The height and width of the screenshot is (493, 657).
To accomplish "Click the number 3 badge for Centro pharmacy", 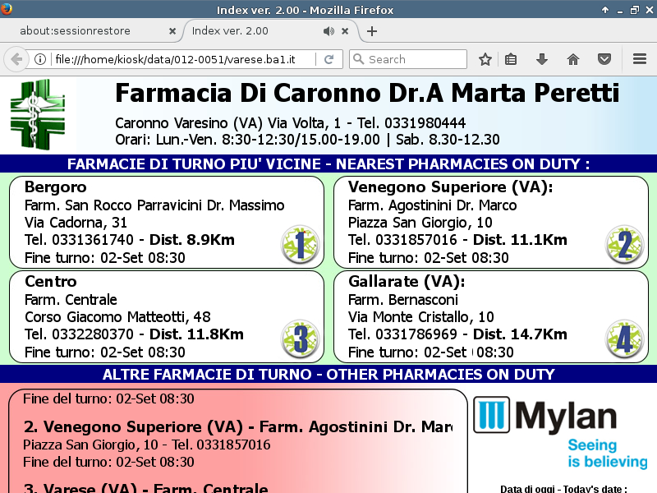I will pyautogui.click(x=300, y=339).
